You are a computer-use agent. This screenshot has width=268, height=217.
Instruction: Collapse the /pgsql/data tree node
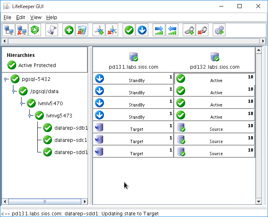click(x=14, y=91)
